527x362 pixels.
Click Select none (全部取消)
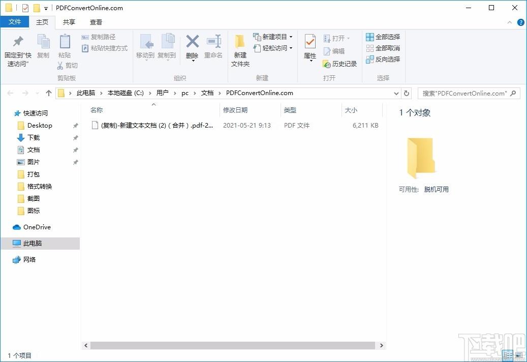(x=383, y=48)
